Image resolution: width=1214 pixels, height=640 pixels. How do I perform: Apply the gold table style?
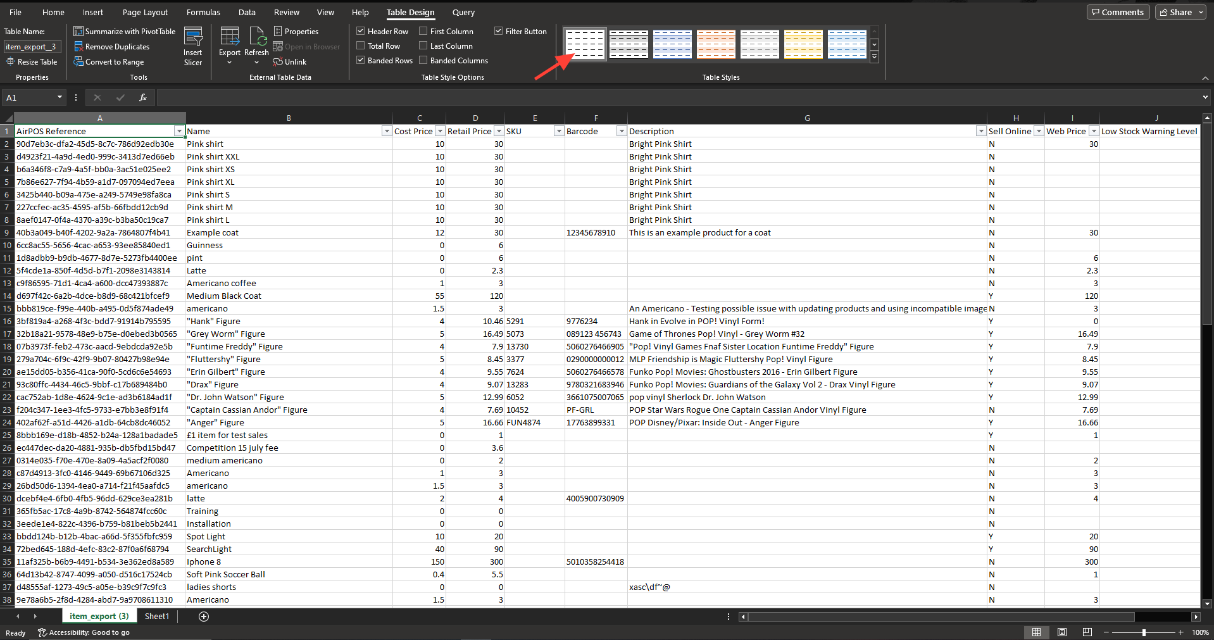point(803,44)
